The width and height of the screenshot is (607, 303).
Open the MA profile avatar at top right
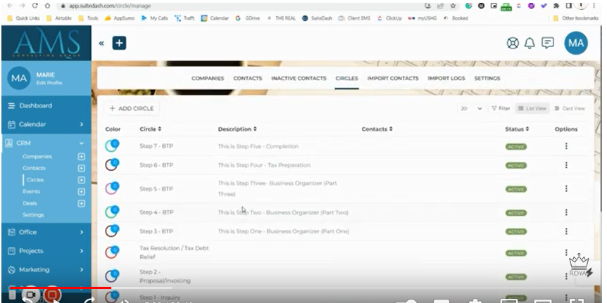[x=576, y=43]
